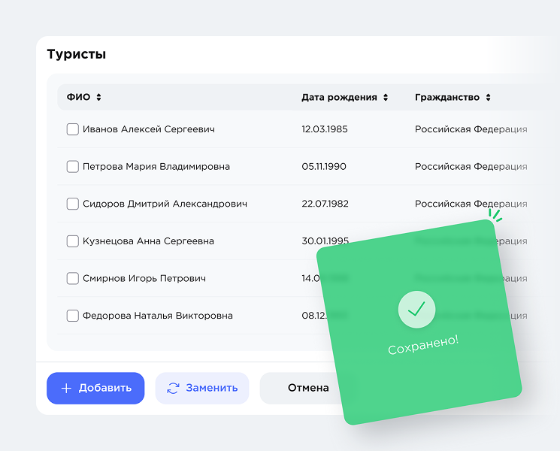Select checkbox for Петрова Мария Владимировна
Screen dimensions: 560x451
(73, 167)
